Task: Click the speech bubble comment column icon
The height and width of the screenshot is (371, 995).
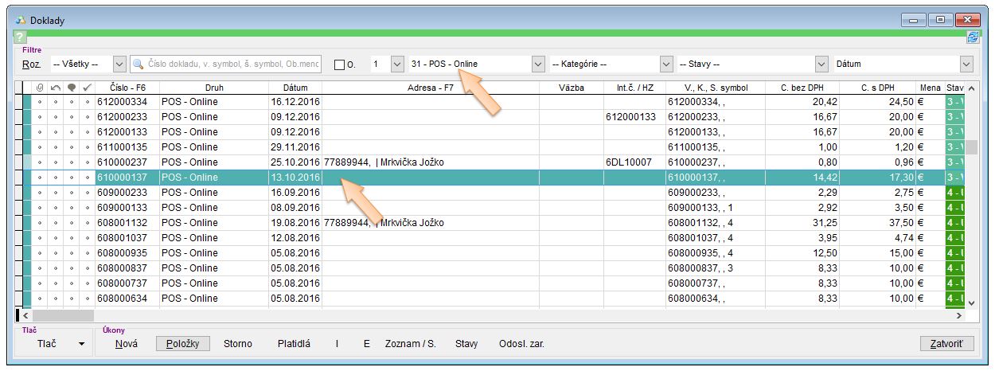Action: coord(72,87)
